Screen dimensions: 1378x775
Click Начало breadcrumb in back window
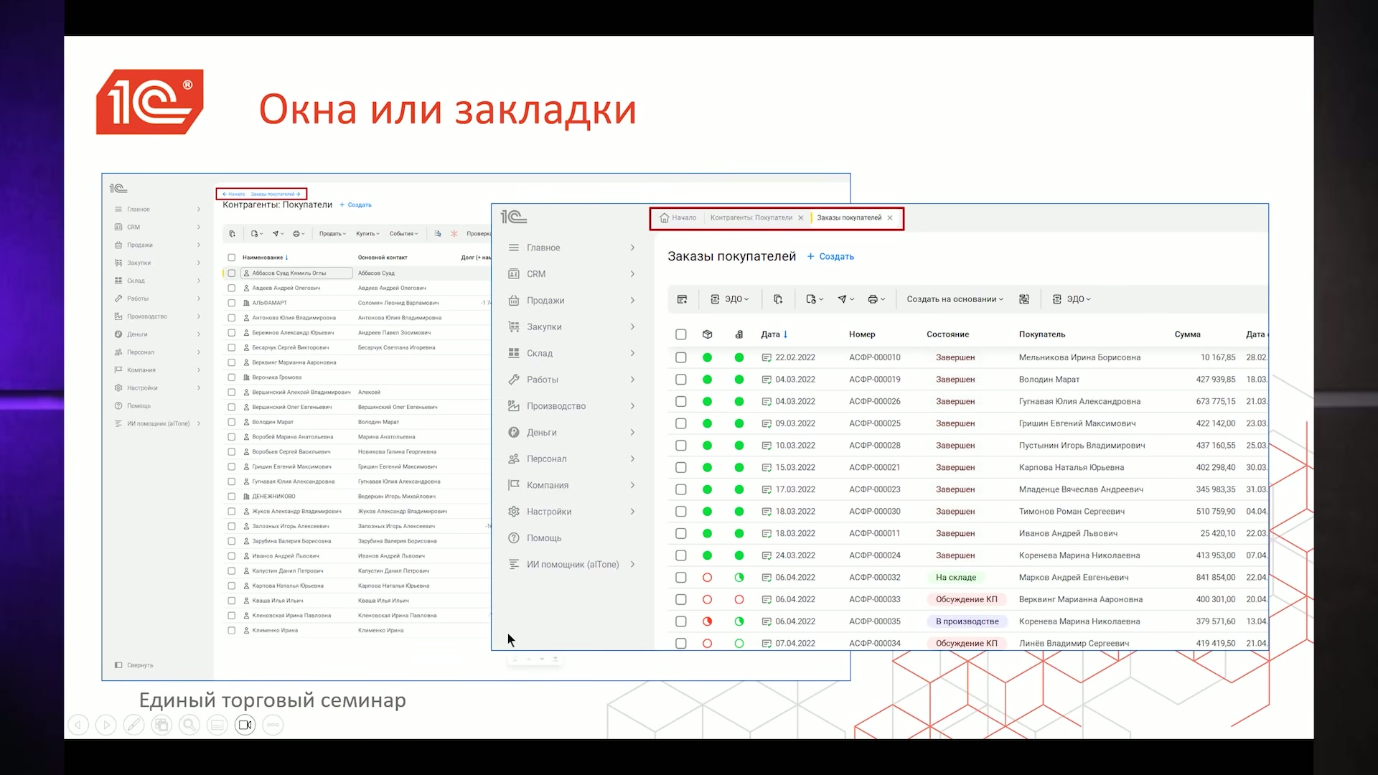(x=234, y=194)
